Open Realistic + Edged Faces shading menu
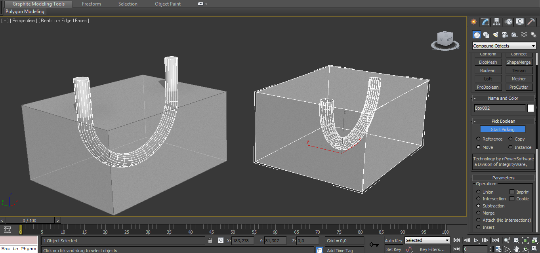This screenshot has height=253, width=540. (x=64, y=21)
